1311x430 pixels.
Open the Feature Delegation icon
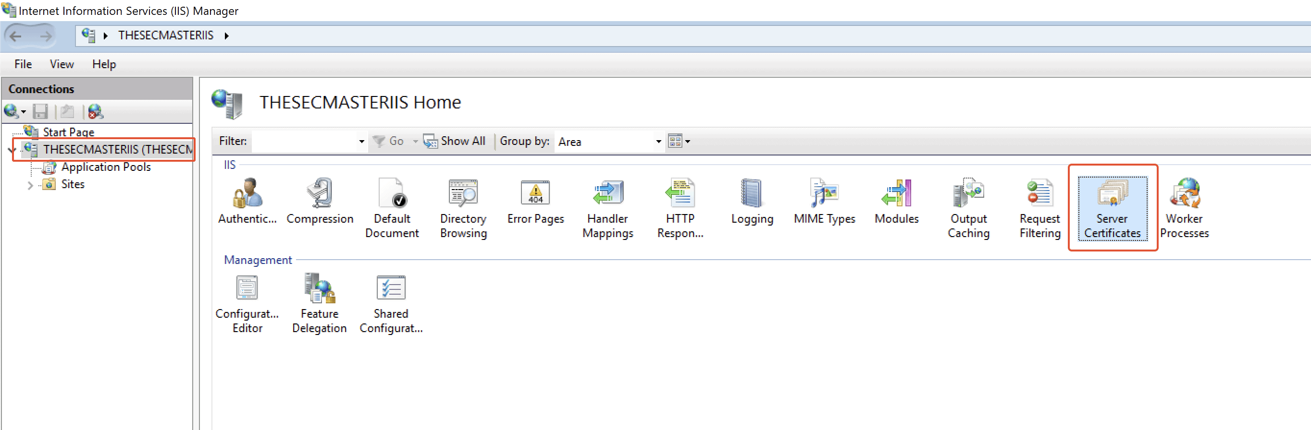[x=320, y=304]
